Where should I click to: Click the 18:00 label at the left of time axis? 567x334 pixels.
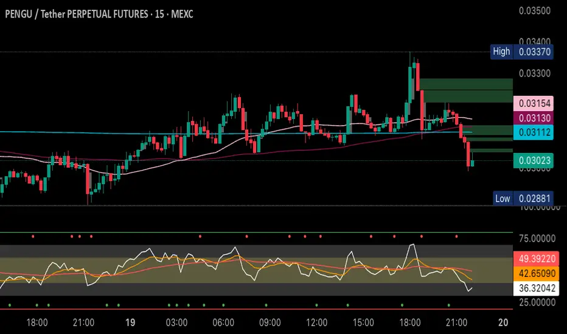(x=37, y=322)
